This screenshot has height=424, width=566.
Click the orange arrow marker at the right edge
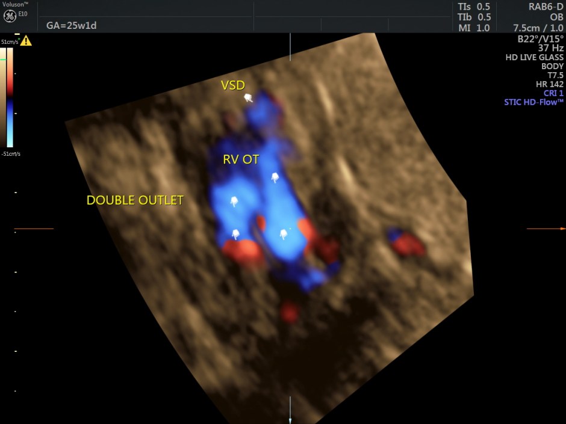click(562, 229)
